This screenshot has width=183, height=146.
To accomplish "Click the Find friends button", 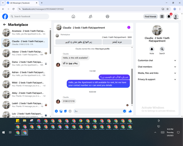I will click(150, 17).
